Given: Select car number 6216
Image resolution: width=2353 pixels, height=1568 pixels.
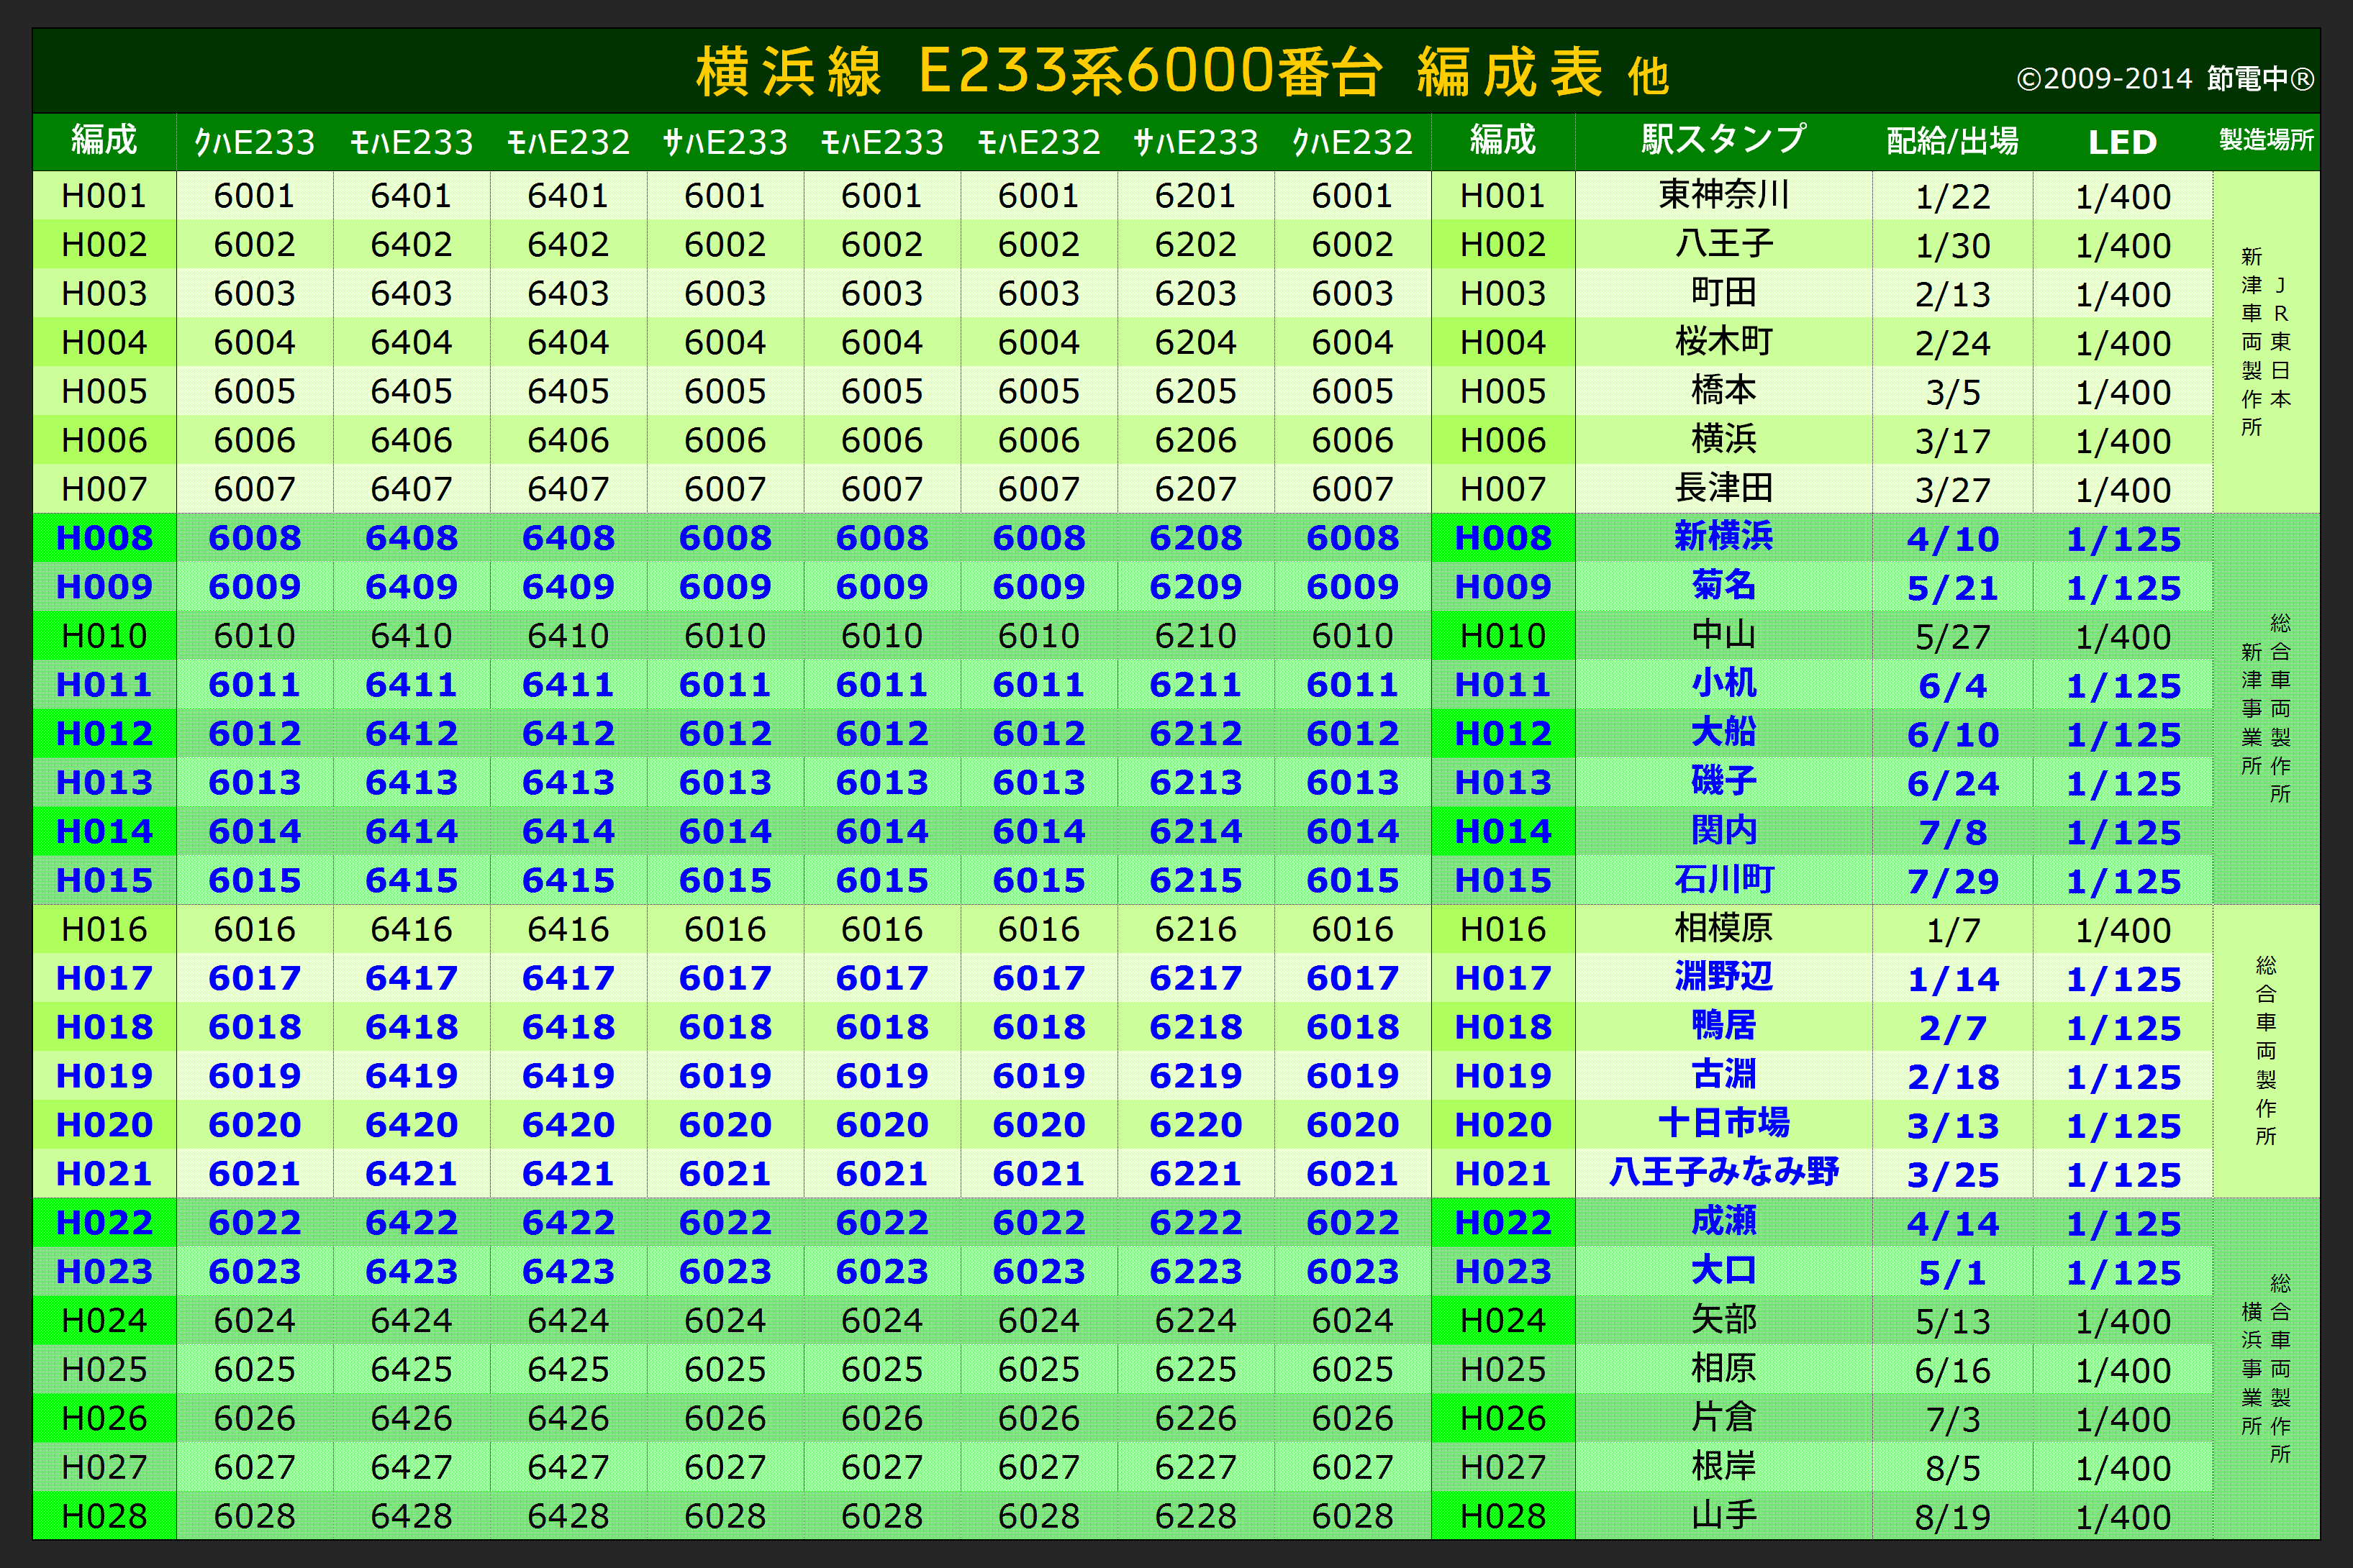Looking at the screenshot, I should [1194, 930].
